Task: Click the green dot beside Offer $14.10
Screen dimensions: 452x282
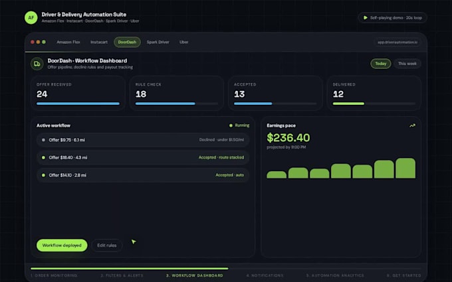Action: (43, 175)
